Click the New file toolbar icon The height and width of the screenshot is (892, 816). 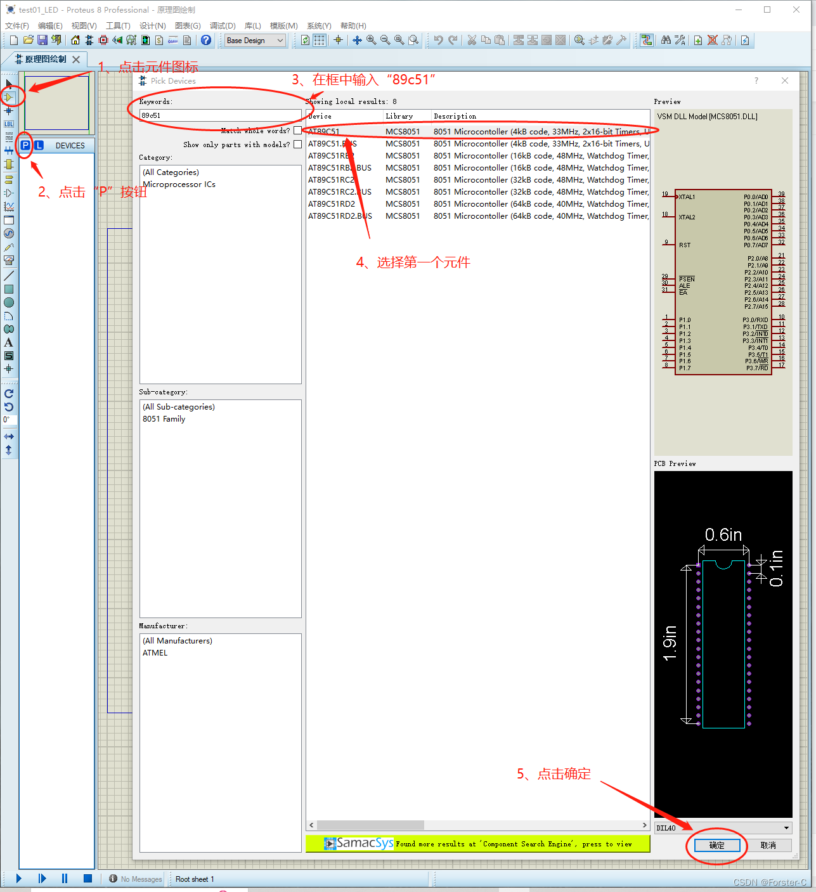point(14,40)
